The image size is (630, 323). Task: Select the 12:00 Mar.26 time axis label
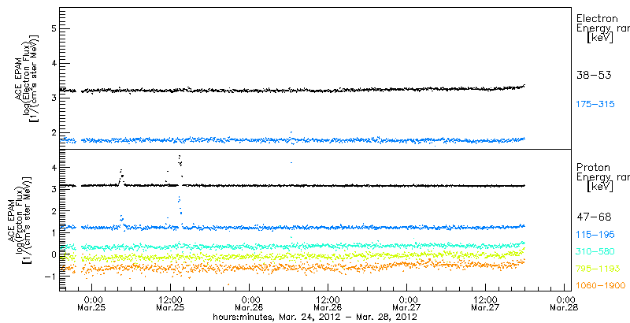(x=328, y=303)
